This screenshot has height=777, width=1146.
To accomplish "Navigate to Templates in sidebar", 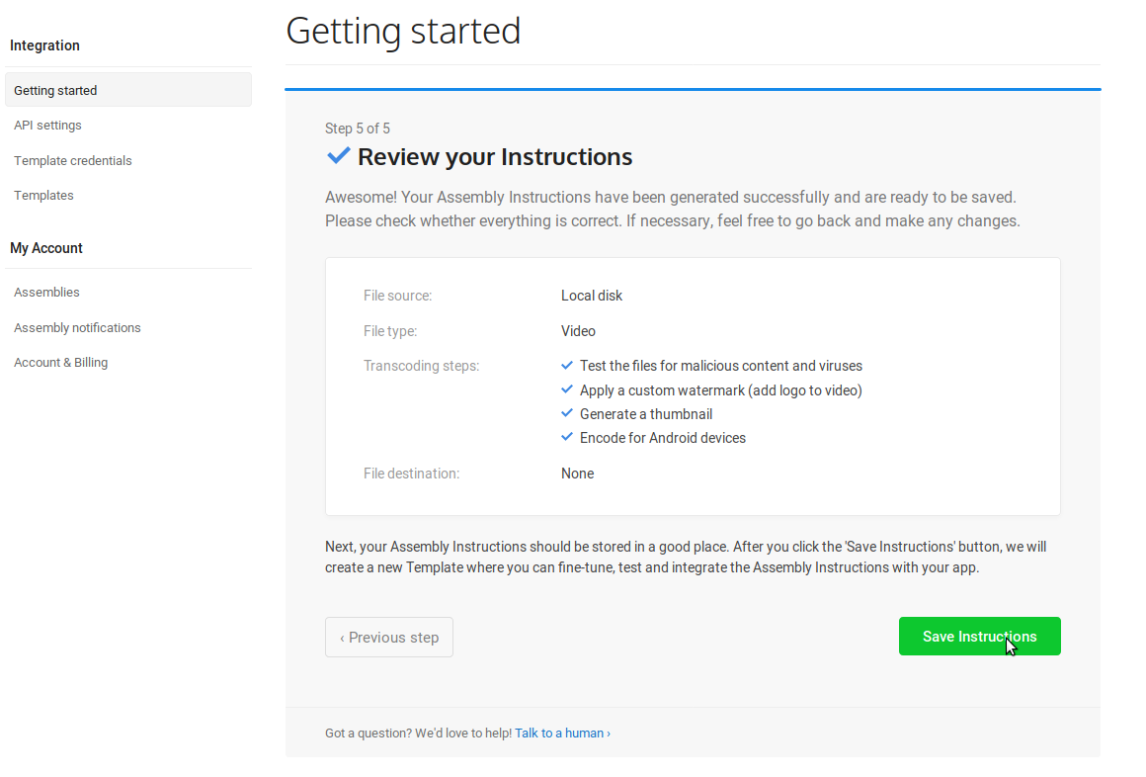I will coord(43,196).
